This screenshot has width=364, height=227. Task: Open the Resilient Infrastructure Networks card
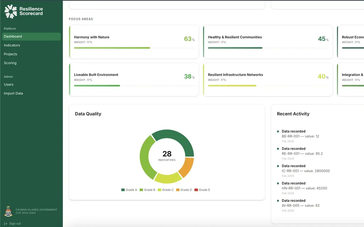coord(268,79)
